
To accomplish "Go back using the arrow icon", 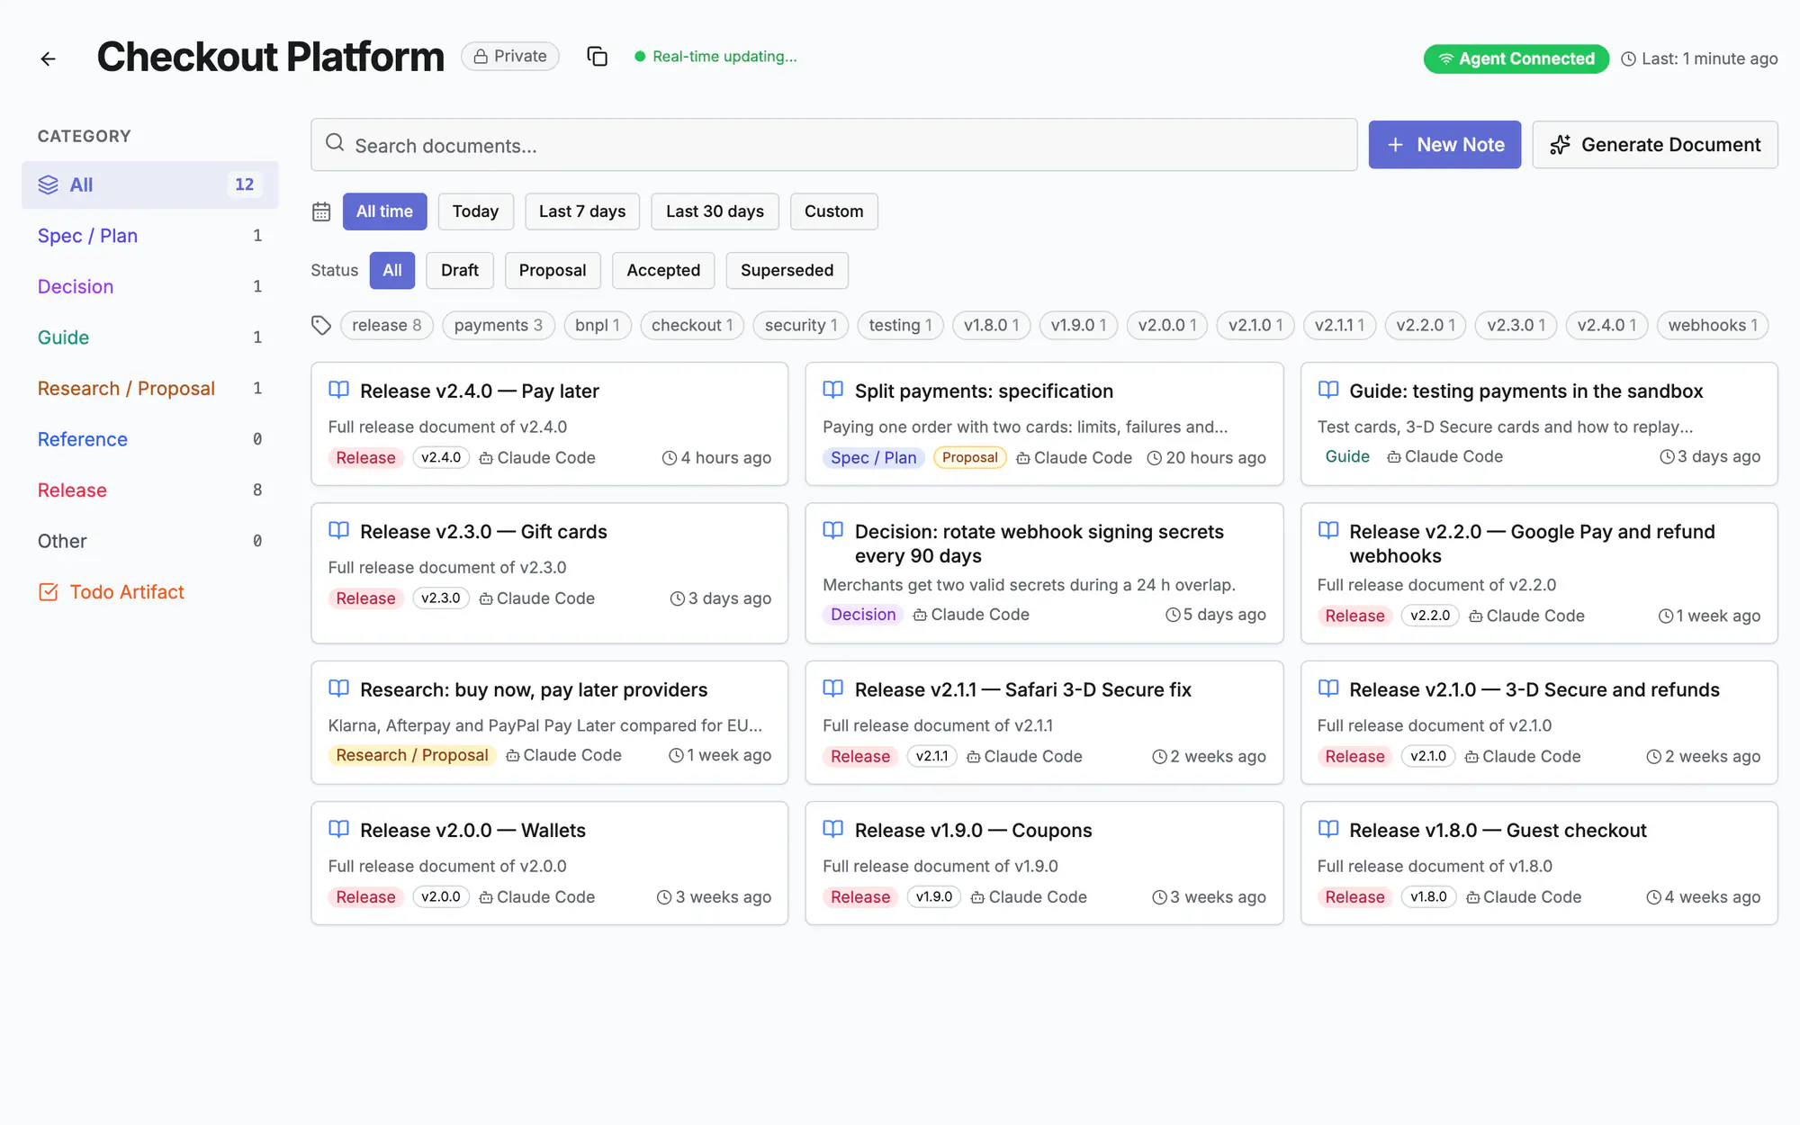I will pyautogui.click(x=49, y=58).
